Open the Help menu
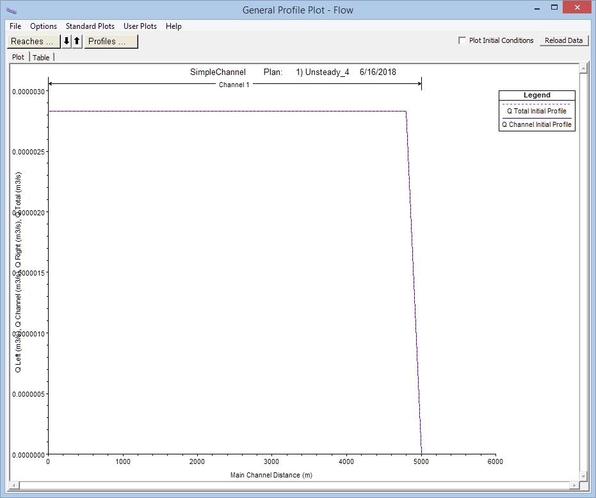This screenshot has height=498, width=596. click(173, 26)
